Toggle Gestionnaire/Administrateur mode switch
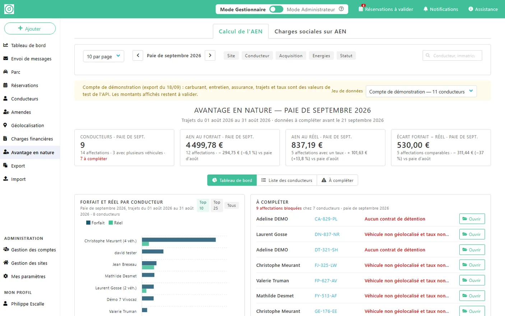This screenshot has height=316, width=505. pos(276,9)
